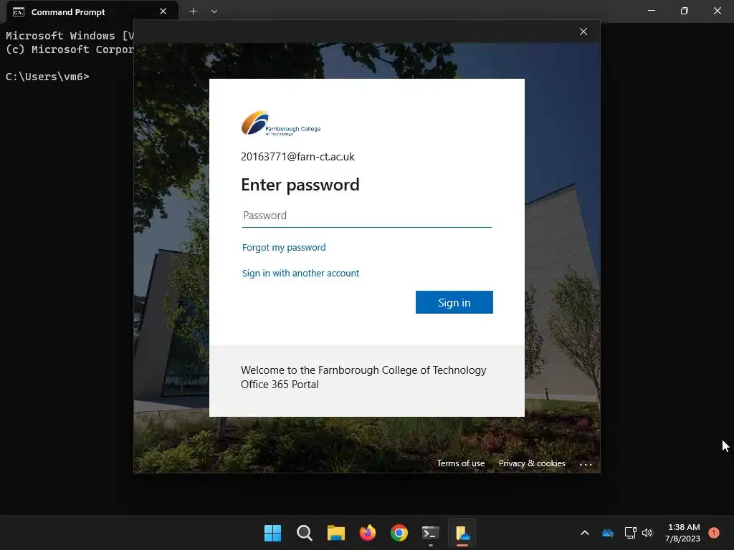Restore down the Terminal window
The width and height of the screenshot is (734, 550).
pos(685,11)
